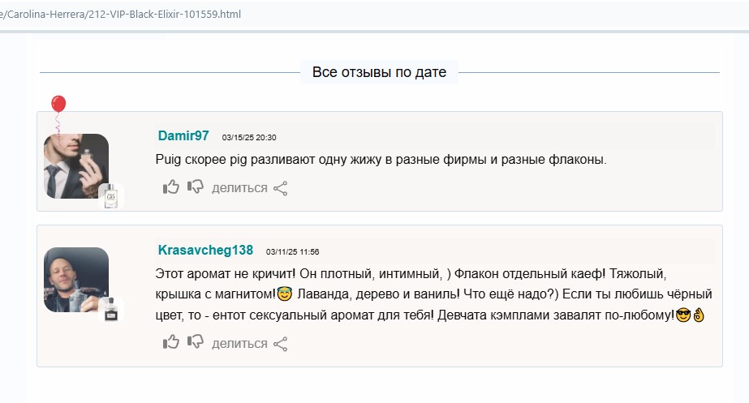Click 'делиться' text under Krasavcheg138's review
The width and height of the screenshot is (749, 403).
[239, 344]
